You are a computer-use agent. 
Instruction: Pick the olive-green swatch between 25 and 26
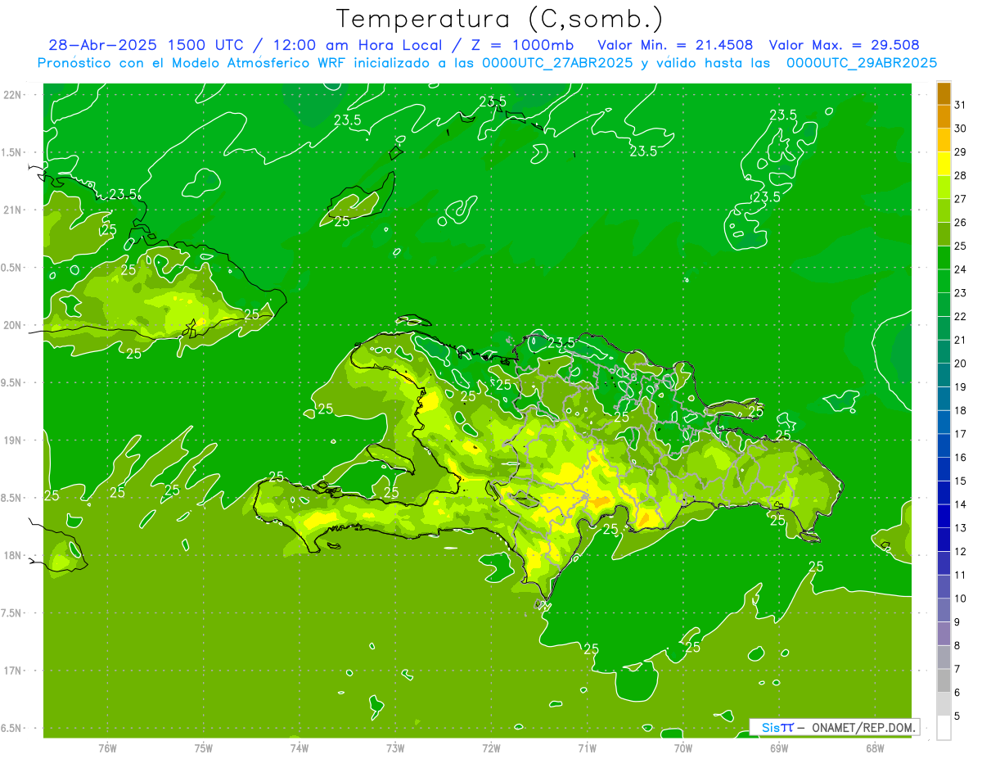pos(944,234)
